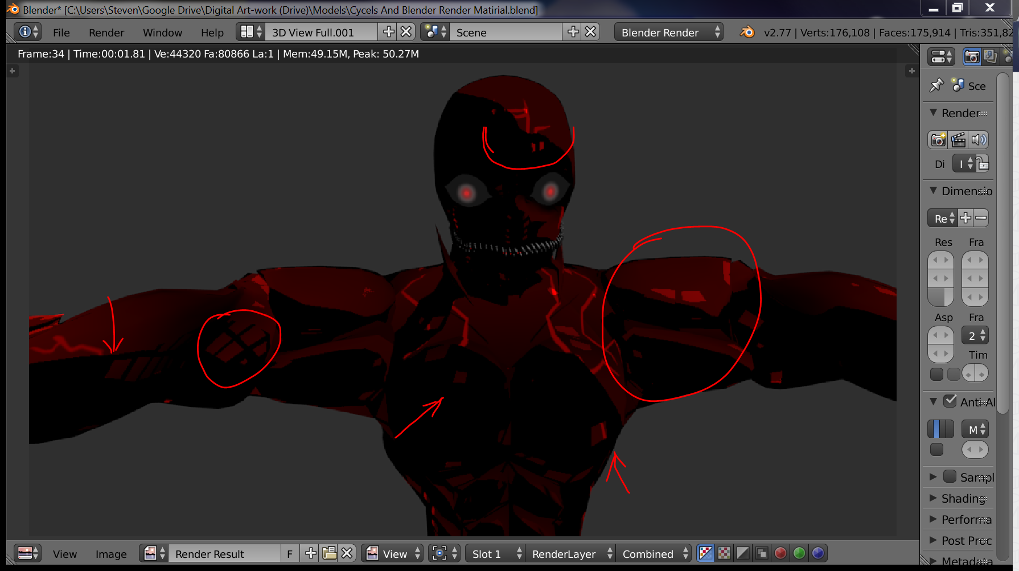Image resolution: width=1019 pixels, height=571 pixels.
Task: Open the scene browser icon
Action: pyautogui.click(x=435, y=32)
